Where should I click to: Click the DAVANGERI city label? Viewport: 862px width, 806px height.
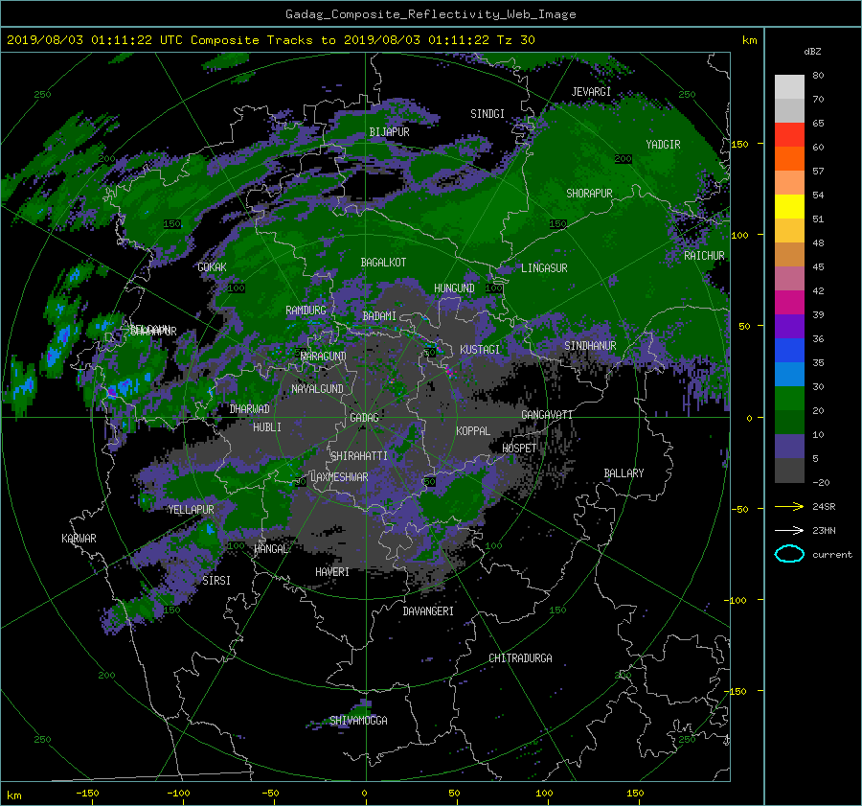(x=428, y=611)
